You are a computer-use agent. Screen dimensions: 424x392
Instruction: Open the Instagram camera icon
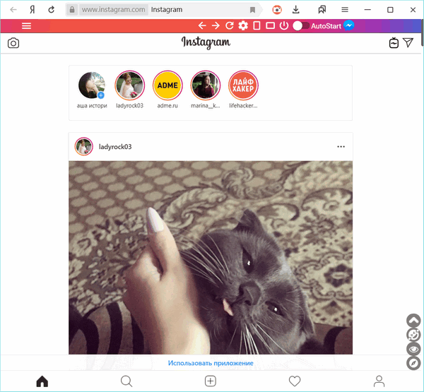coord(13,43)
